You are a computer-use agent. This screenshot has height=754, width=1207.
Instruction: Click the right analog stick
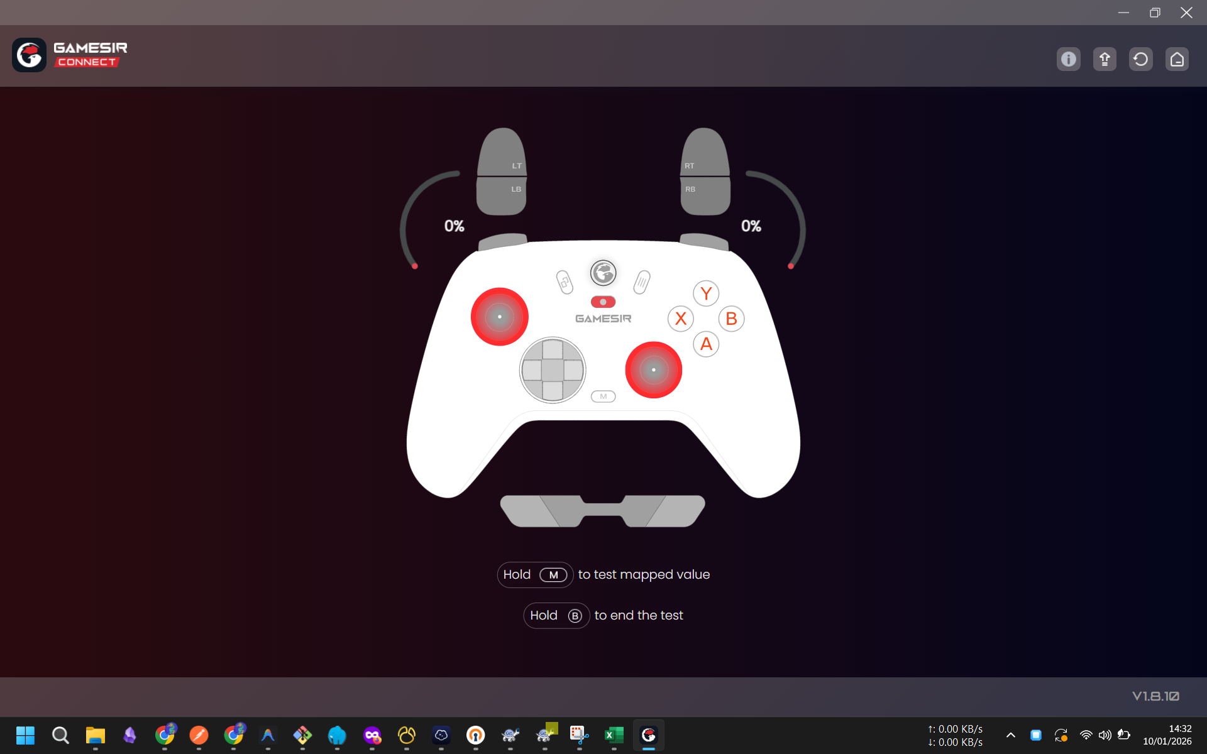click(x=653, y=369)
